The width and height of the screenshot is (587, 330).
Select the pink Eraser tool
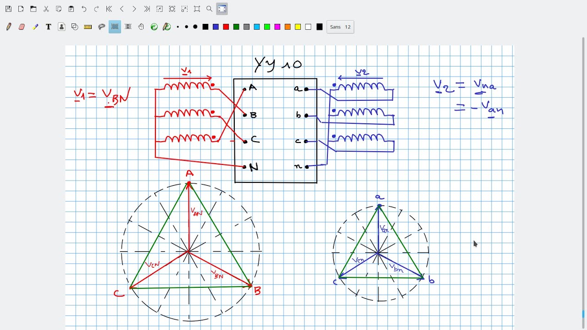pyautogui.click(x=22, y=27)
